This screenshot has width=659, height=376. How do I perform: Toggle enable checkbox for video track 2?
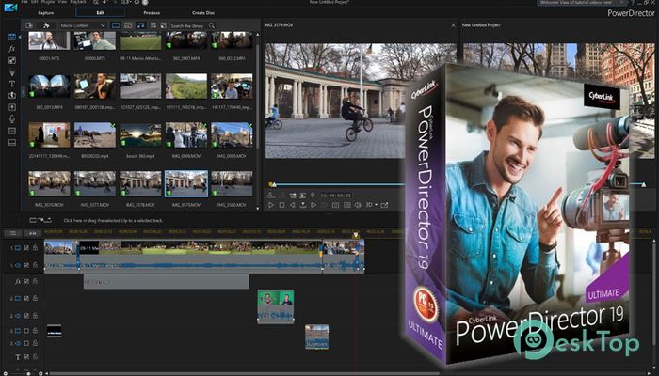coord(26,298)
